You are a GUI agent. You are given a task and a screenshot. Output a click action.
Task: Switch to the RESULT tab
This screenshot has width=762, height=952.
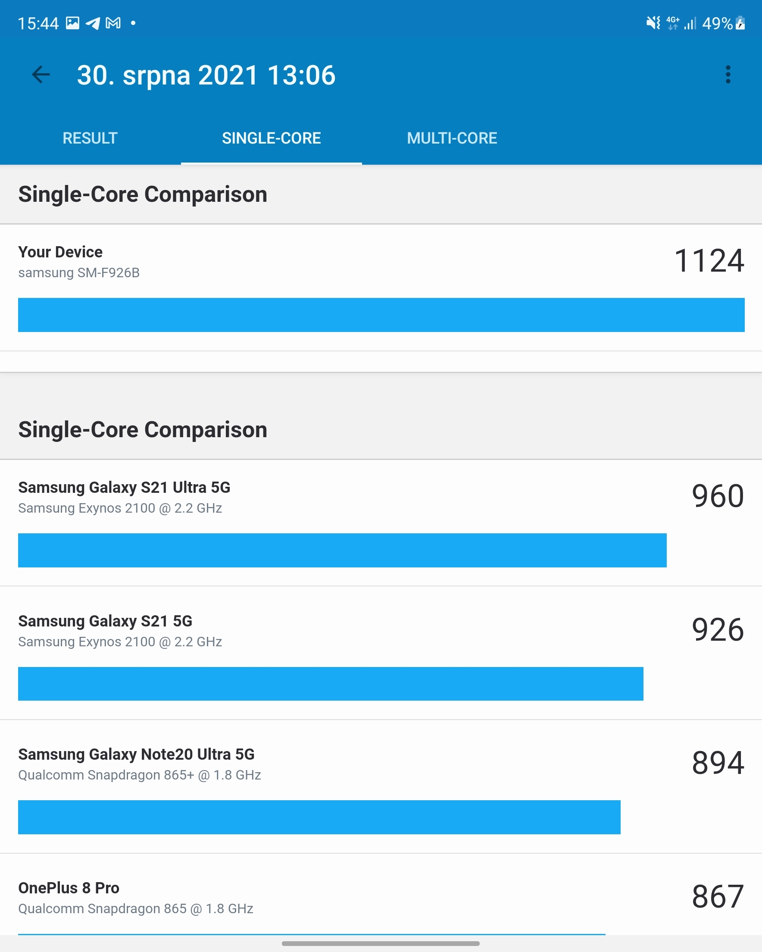(90, 138)
